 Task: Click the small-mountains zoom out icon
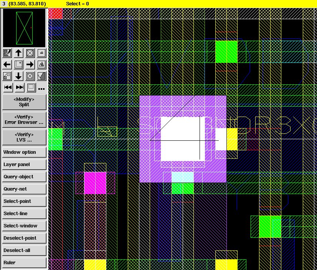tap(42, 53)
